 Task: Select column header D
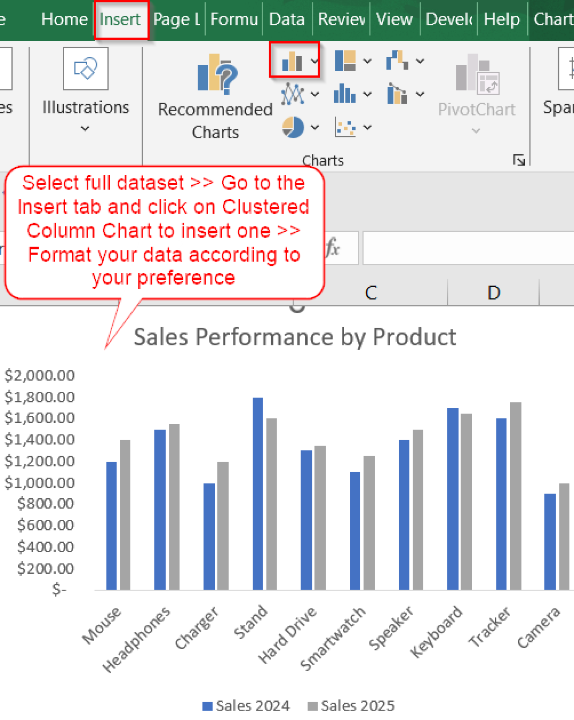tap(493, 292)
